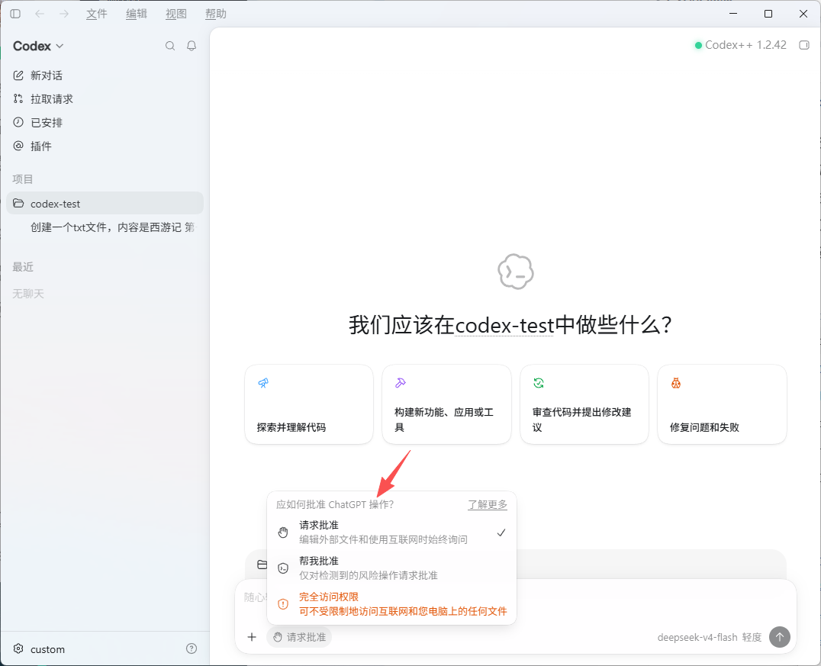Open notifications bell icon
821x666 pixels.
[x=192, y=46]
